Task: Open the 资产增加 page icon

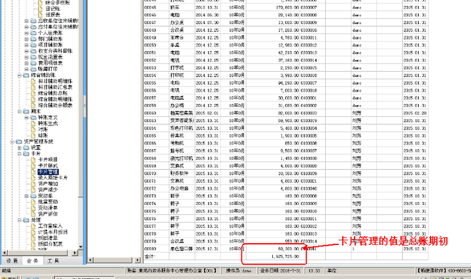Action: pos(33,184)
